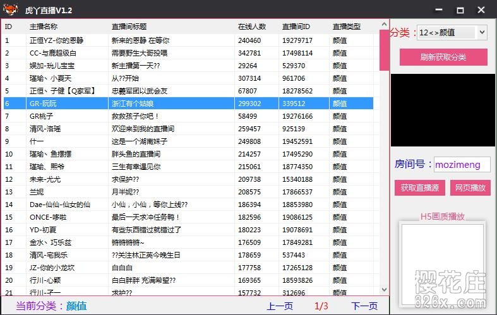This screenshot has height=315, width=497.
Task: Click the H5画质播放 label
Action: pos(443,217)
